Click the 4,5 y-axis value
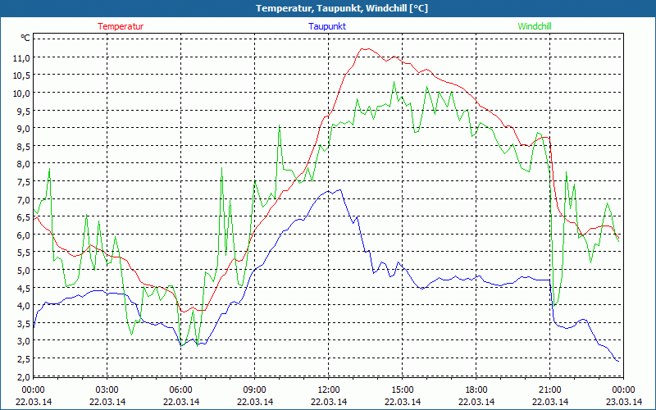This screenshot has height=410, width=656. coord(23,288)
